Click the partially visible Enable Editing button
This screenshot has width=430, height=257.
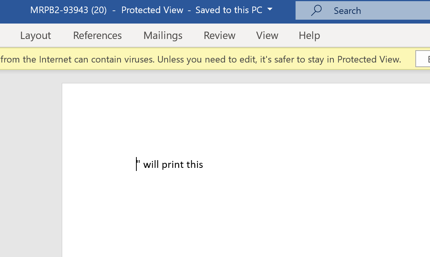coord(423,59)
